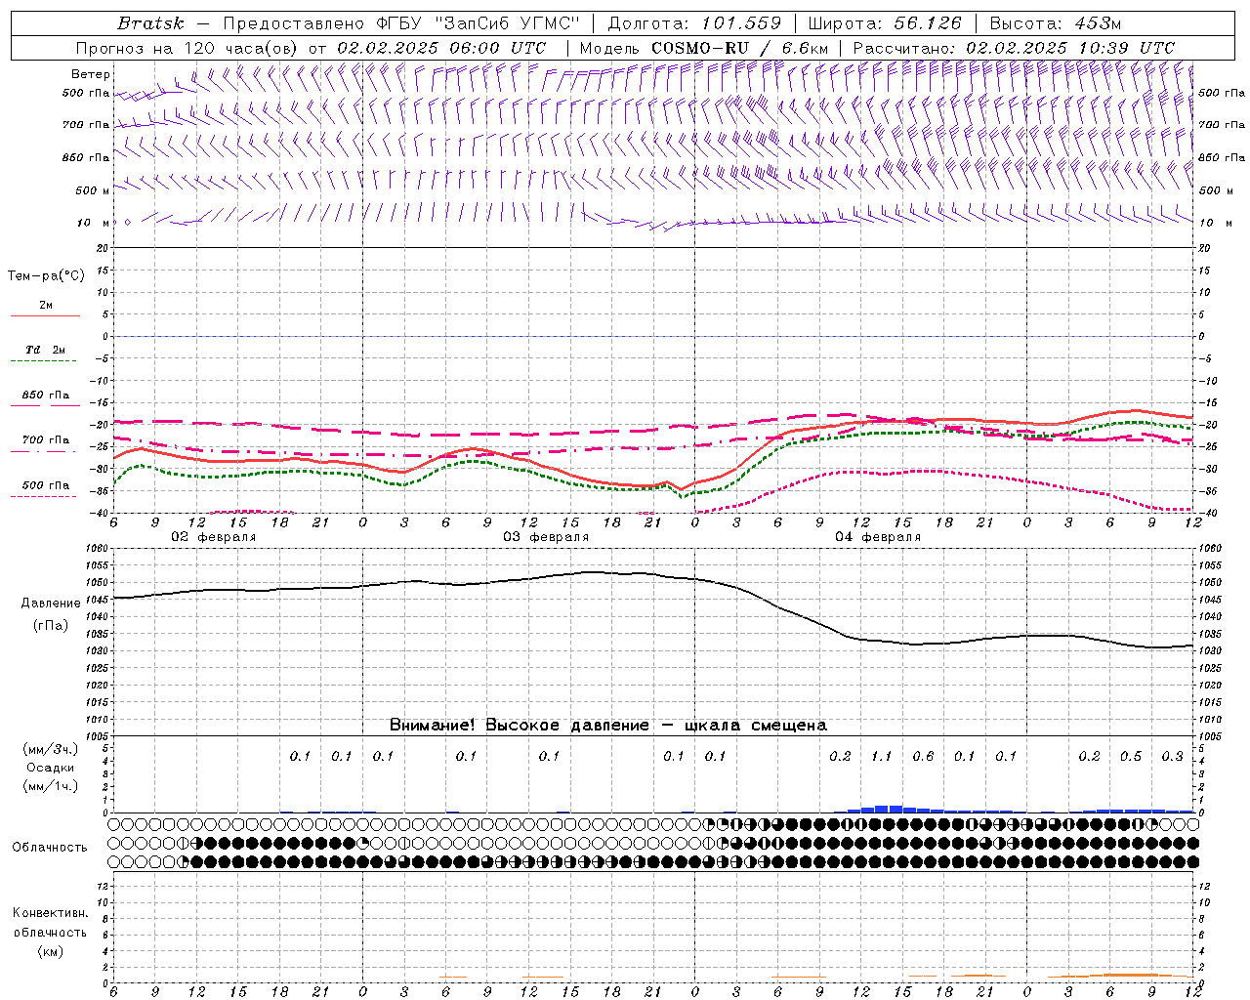The width and height of the screenshot is (1250, 1000).
Task: Click the "850 гПа" temperature legend entry
Action: (x=45, y=396)
